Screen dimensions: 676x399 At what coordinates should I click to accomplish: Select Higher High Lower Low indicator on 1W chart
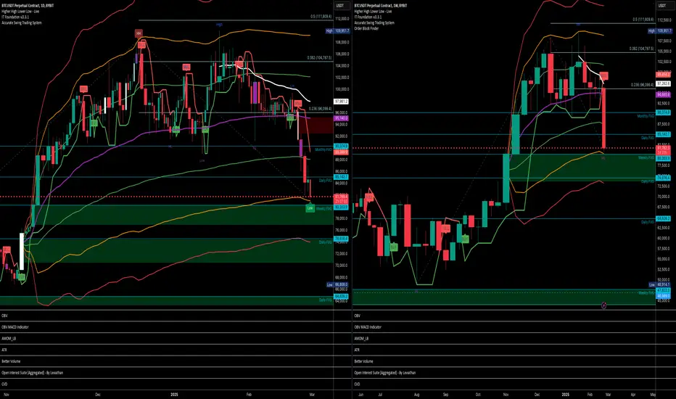coord(373,12)
